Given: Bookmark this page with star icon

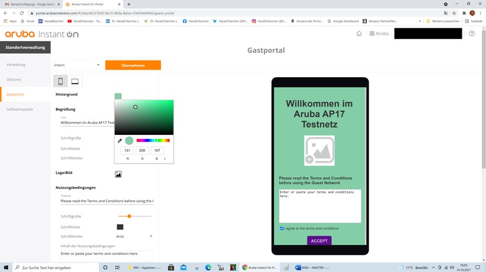Looking at the screenshot, I should click(454, 13).
